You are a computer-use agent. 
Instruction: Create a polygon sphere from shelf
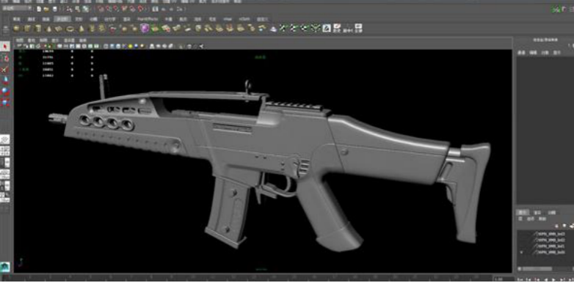pyautogui.click(x=16, y=28)
